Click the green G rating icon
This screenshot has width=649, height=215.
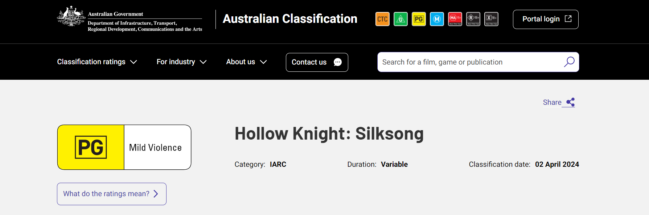click(401, 19)
